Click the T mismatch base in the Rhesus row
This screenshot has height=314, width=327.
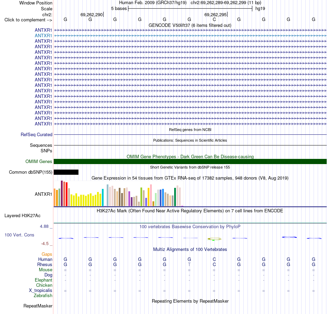[x=189, y=264]
